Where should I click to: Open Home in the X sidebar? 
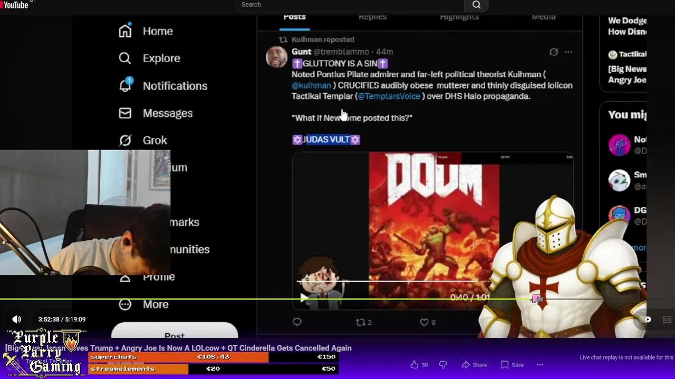tap(146, 31)
